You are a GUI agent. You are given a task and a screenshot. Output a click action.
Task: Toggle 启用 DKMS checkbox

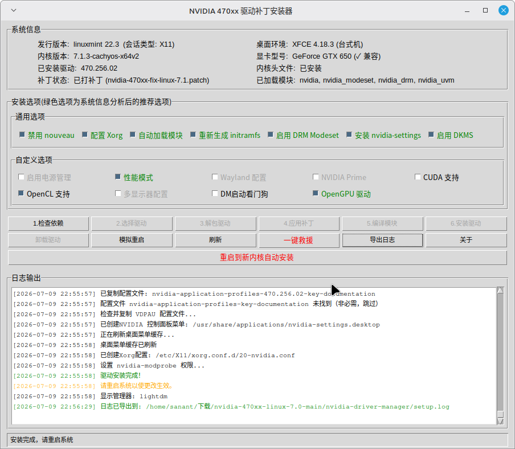[x=431, y=134]
